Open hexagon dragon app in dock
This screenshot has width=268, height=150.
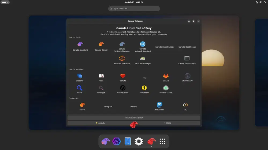[117, 141]
